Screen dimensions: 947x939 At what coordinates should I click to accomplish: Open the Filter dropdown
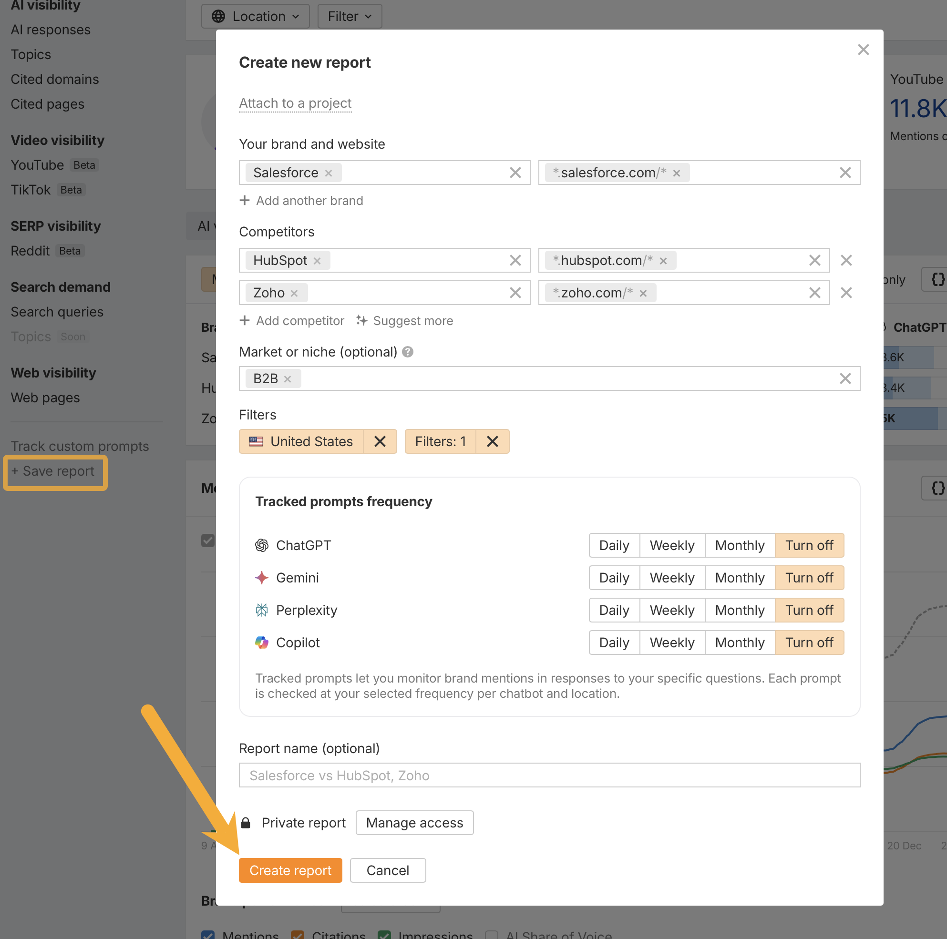click(350, 16)
